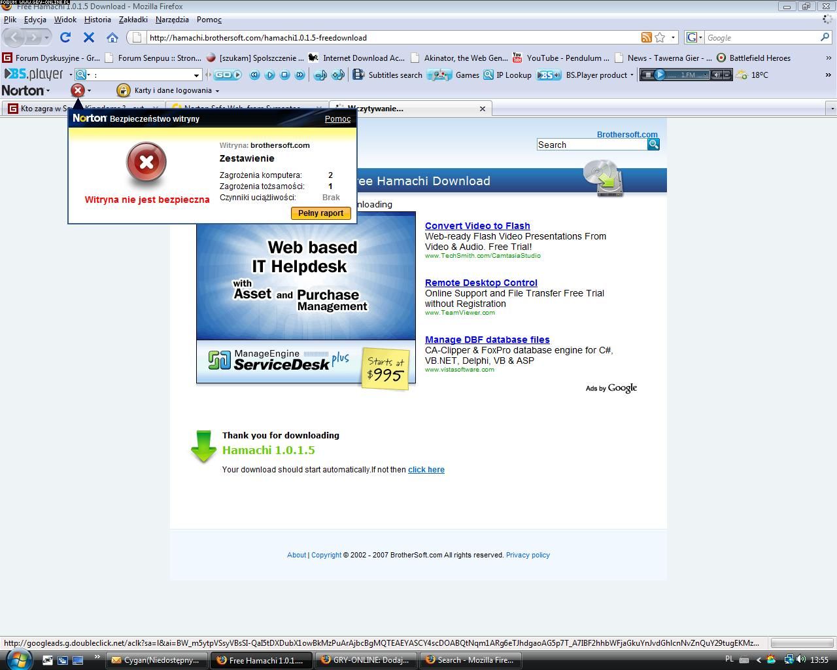Click the red Norton site safety icon
This screenshot has width=837, height=670.
[78, 90]
